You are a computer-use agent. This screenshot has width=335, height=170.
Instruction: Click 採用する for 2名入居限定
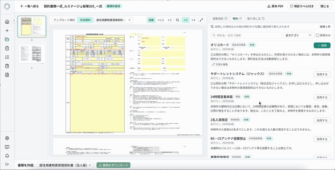(322, 120)
